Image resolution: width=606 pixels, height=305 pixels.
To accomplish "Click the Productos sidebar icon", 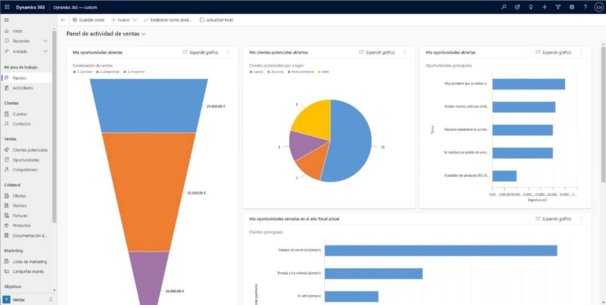I will [7, 225].
